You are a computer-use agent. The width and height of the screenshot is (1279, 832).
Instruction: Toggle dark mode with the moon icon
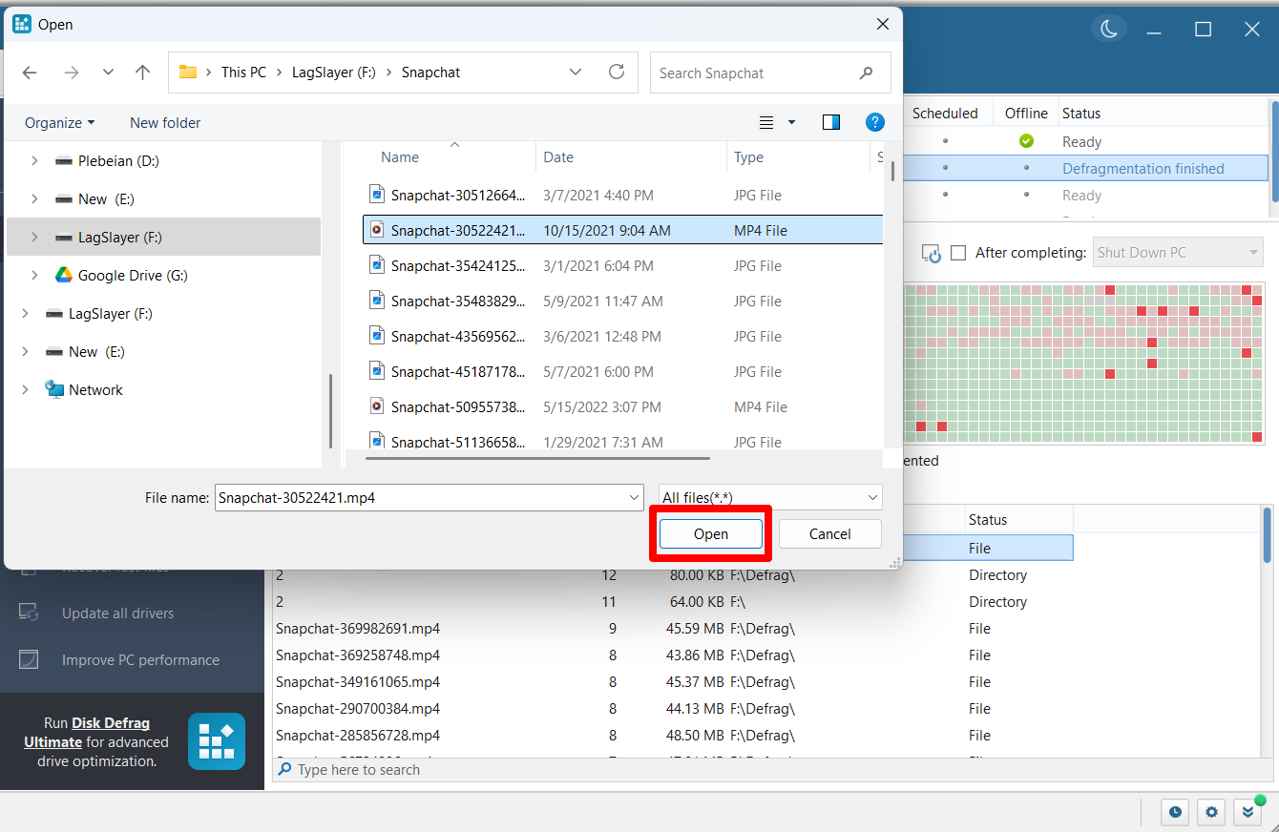point(1109,30)
